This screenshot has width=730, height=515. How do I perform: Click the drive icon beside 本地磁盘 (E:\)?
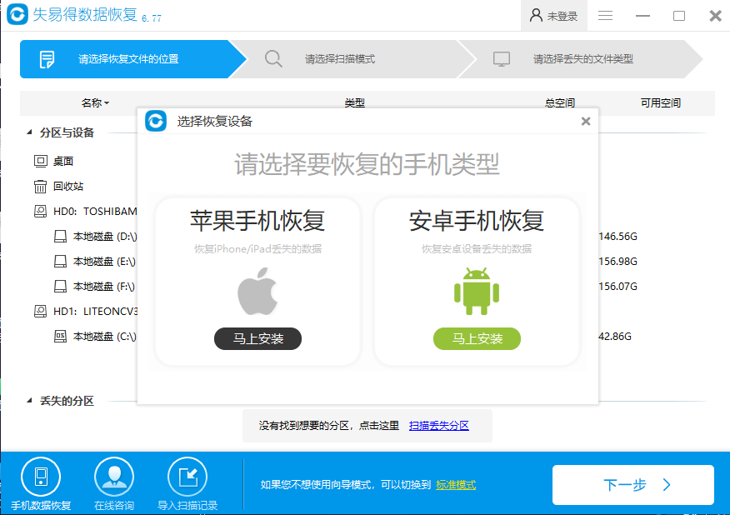(x=60, y=262)
